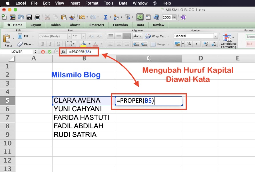The image size is (255, 172).
Task: Toggle the Formula Builder fx toolbar button
Action: [x=140, y=17]
